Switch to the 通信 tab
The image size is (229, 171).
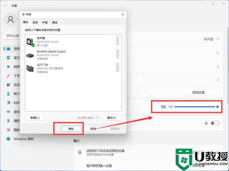[x=55, y=22]
